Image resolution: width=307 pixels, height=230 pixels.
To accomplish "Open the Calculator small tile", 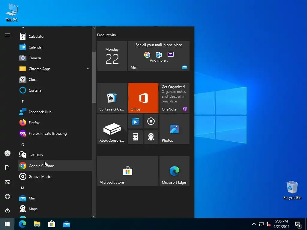I will point(136,137).
